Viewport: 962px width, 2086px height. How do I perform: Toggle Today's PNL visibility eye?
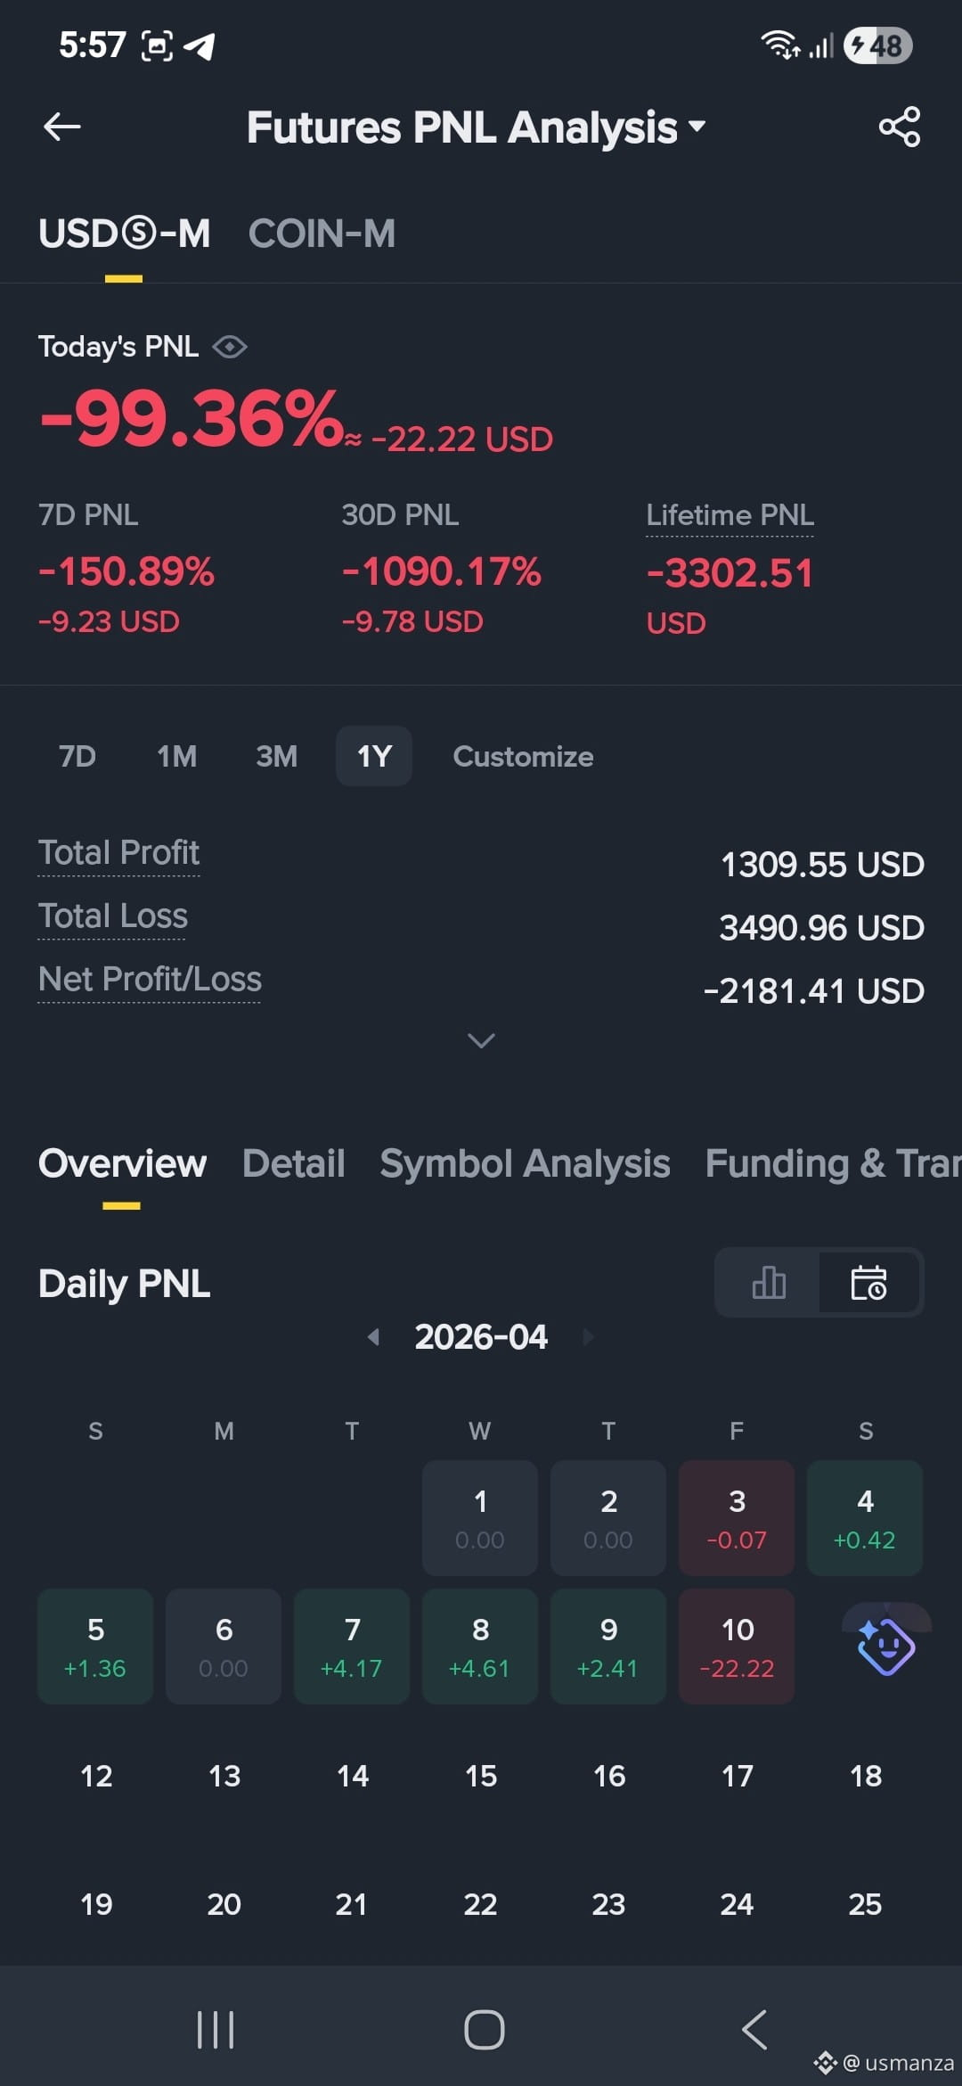click(x=230, y=347)
